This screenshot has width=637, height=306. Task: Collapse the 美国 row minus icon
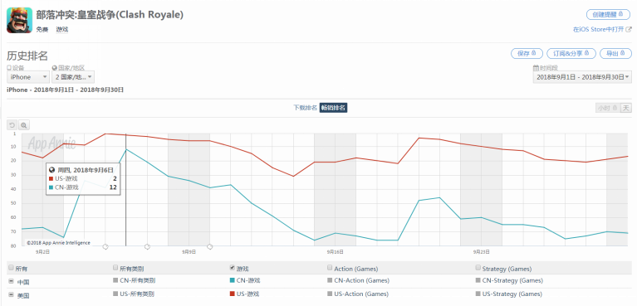[12, 294]
